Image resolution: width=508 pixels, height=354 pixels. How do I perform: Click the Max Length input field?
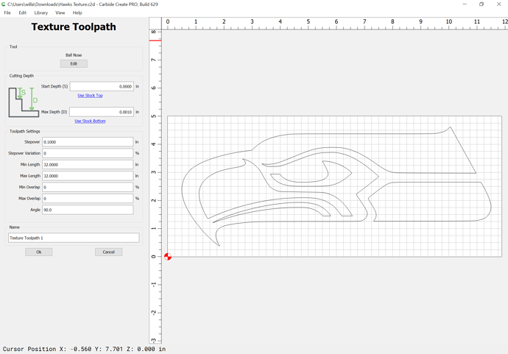tap(88, 176)
